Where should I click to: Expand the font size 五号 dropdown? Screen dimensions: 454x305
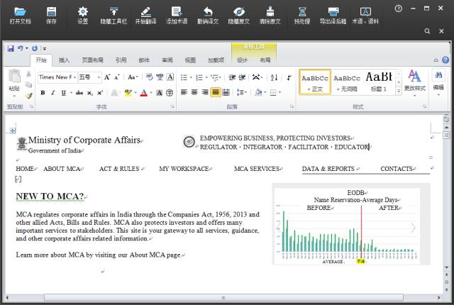99,77
